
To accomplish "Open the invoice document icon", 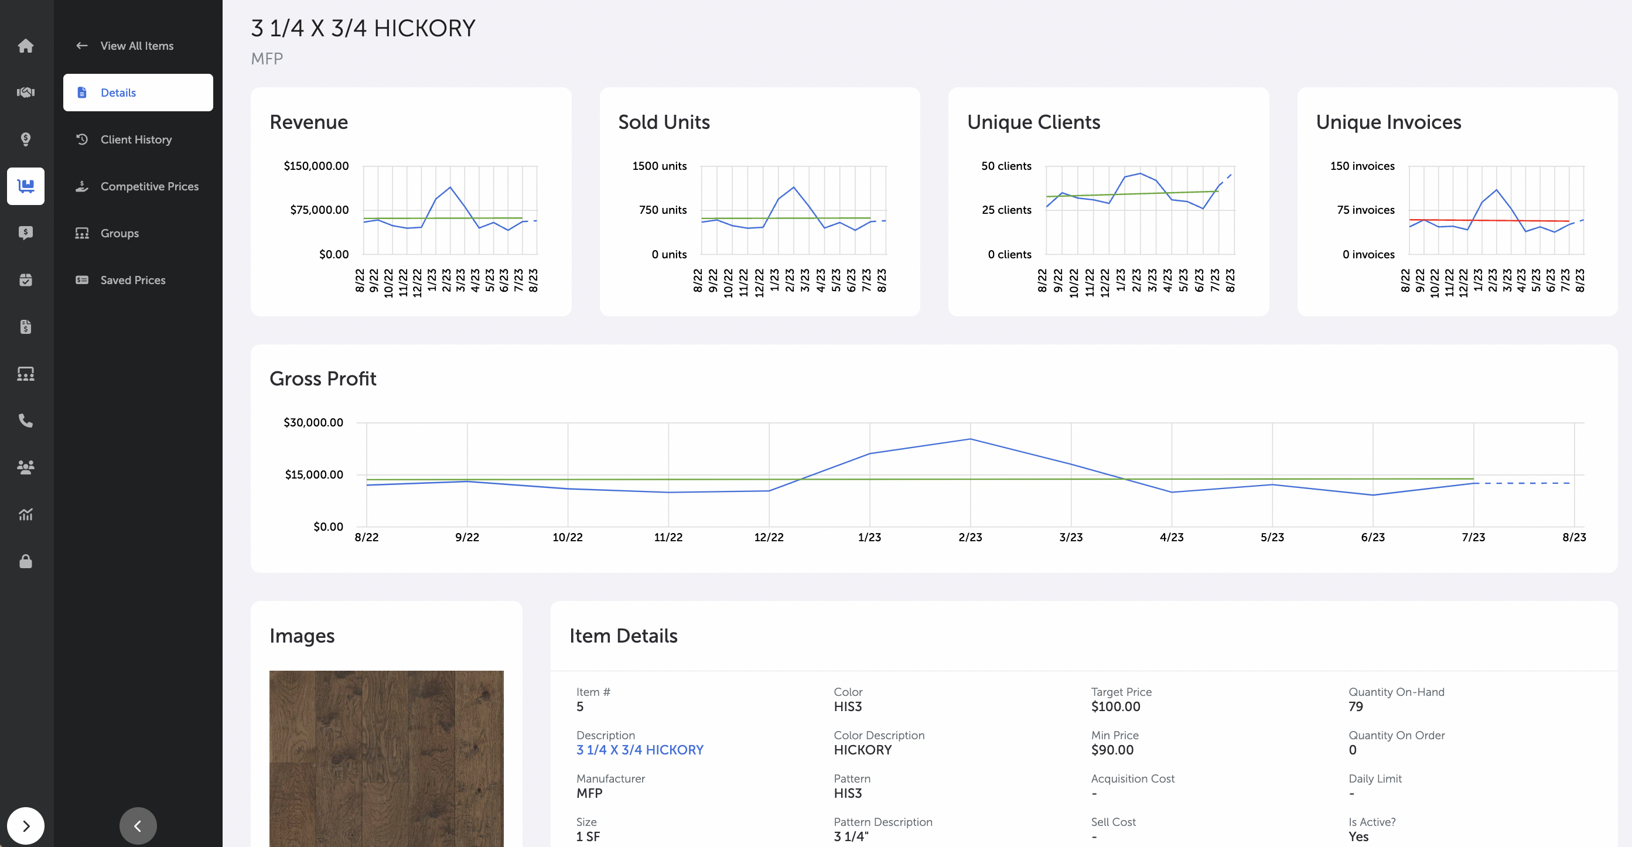I will 25,326.
